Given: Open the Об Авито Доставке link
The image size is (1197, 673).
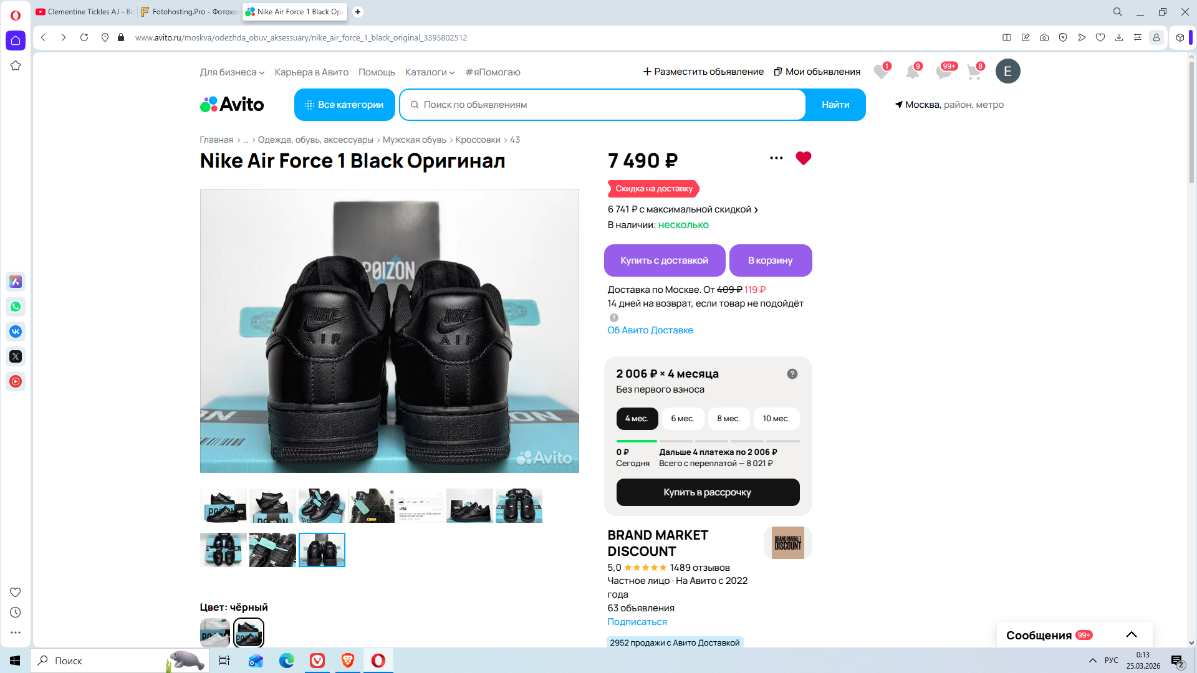Looking at the screenshot, I should [650, 330].
